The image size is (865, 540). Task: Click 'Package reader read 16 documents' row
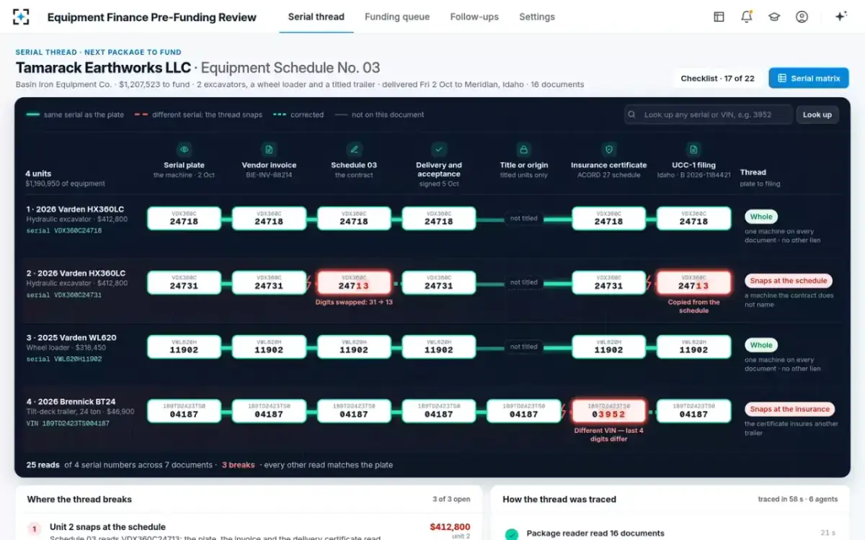click(595, 534)
